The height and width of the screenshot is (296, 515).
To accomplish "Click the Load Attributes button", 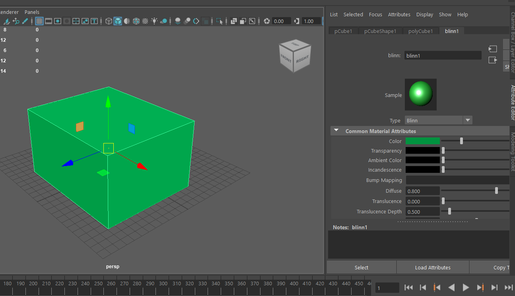I will [x=432, y=267].
